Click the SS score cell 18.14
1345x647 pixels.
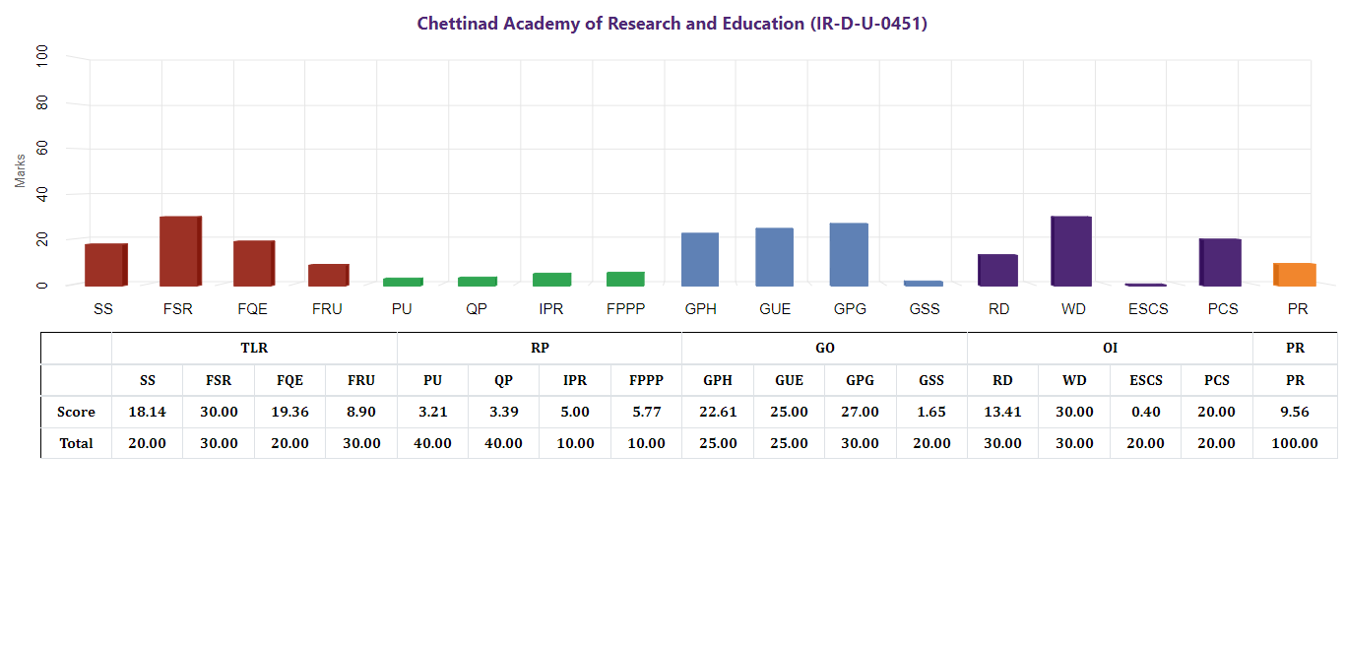pyautogui.click(x=148, y=412)
